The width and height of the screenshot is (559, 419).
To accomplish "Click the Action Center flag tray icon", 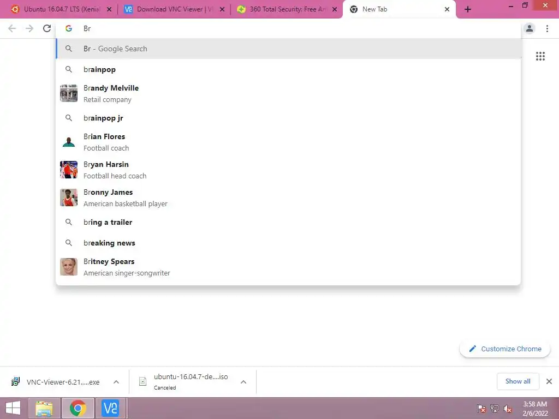I will click(x=481, y=409).
